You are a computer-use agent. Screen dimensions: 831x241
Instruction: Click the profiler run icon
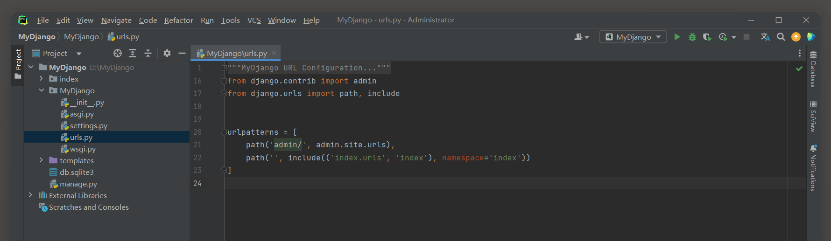coord(723,37)
